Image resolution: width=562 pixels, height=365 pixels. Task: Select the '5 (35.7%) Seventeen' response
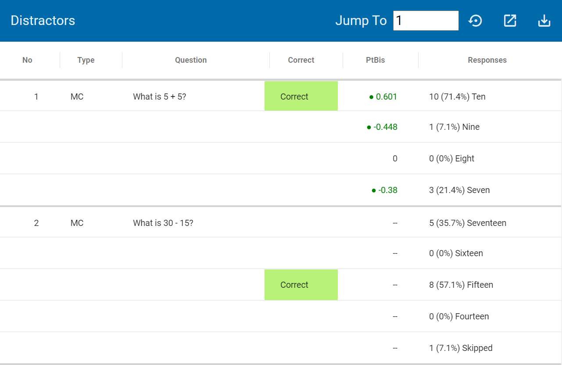[468, 223]
